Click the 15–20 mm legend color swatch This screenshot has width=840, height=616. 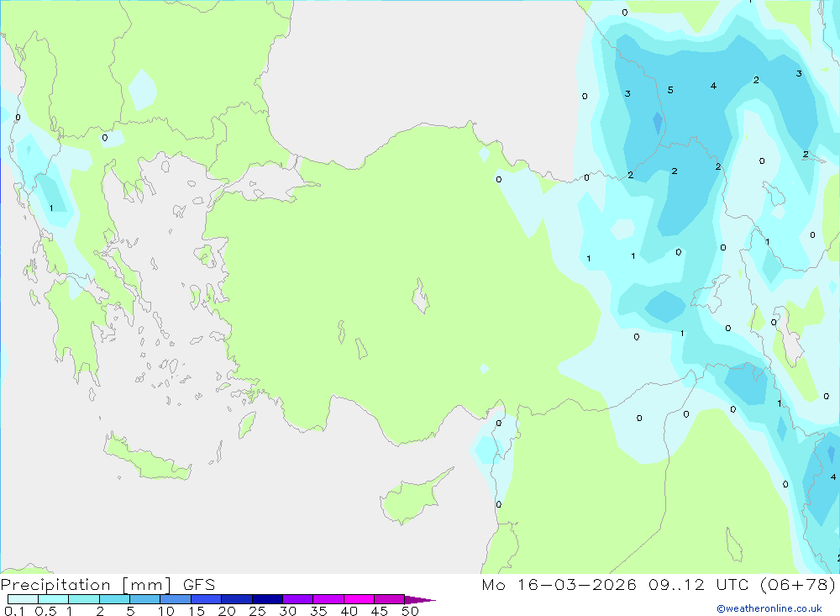pos(206,599)
